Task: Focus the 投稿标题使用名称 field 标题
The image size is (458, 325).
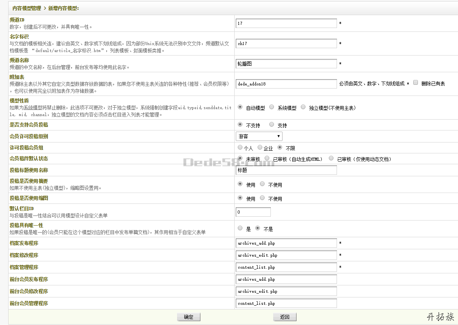Action: coord(286,170)
